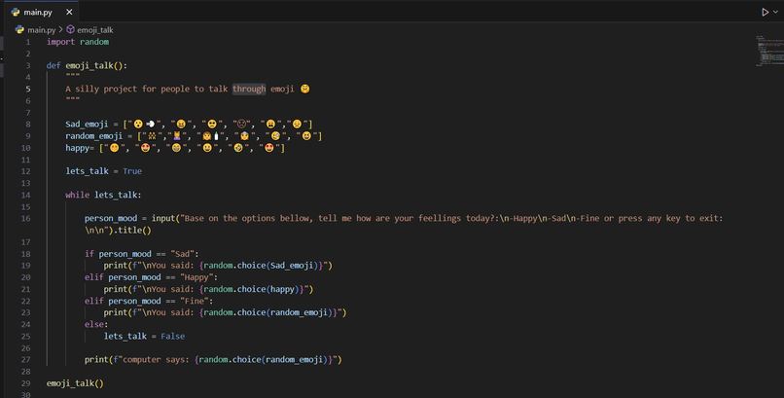
Task: Click 'def emoji_talk():' function definition
Action: click(87, 65)
